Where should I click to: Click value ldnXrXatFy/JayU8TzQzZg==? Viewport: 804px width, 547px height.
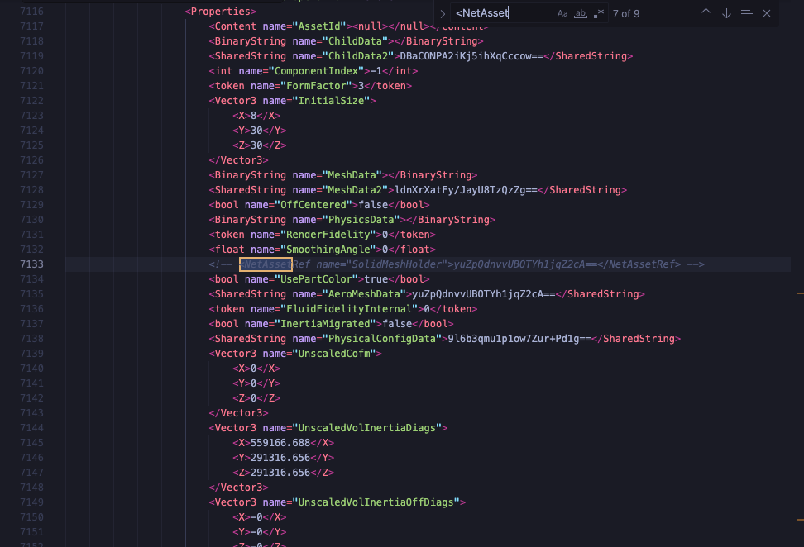click(x=466, y=190)
